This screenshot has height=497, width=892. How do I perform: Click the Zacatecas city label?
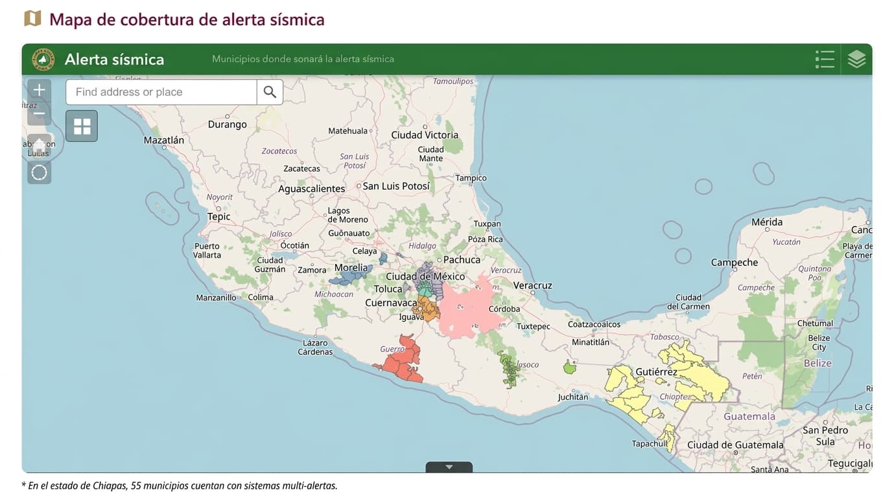pos(302,169)
